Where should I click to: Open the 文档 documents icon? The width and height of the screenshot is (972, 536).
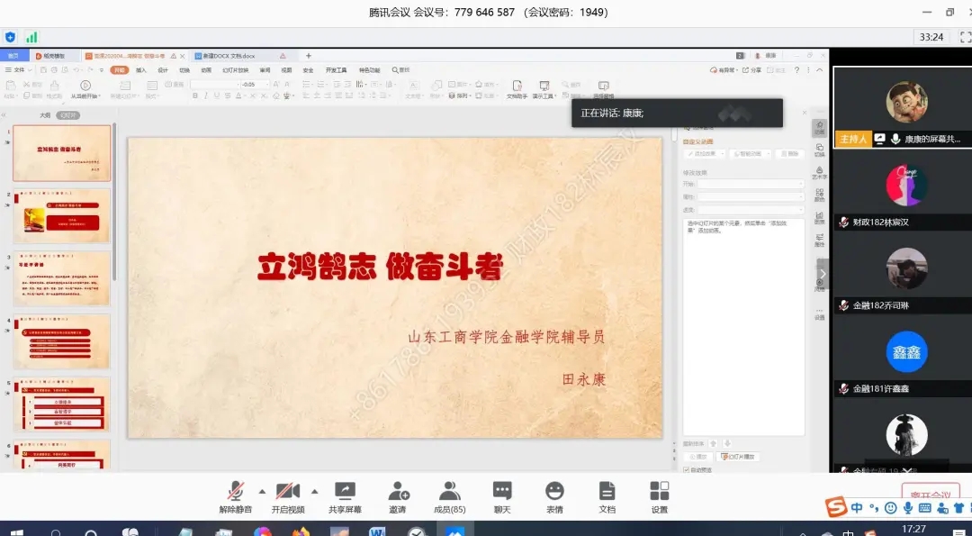click(607, 491)
